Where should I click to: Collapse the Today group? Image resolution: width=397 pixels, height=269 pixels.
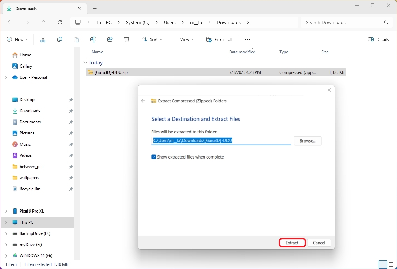pyautogui.click(x=85, y=62)
